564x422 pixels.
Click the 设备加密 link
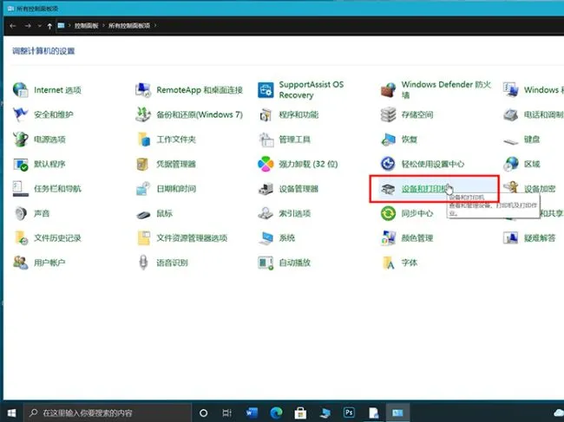(540, 189)
